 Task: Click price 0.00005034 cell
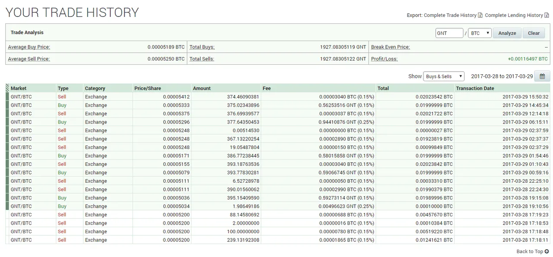(x=176, y=206)
